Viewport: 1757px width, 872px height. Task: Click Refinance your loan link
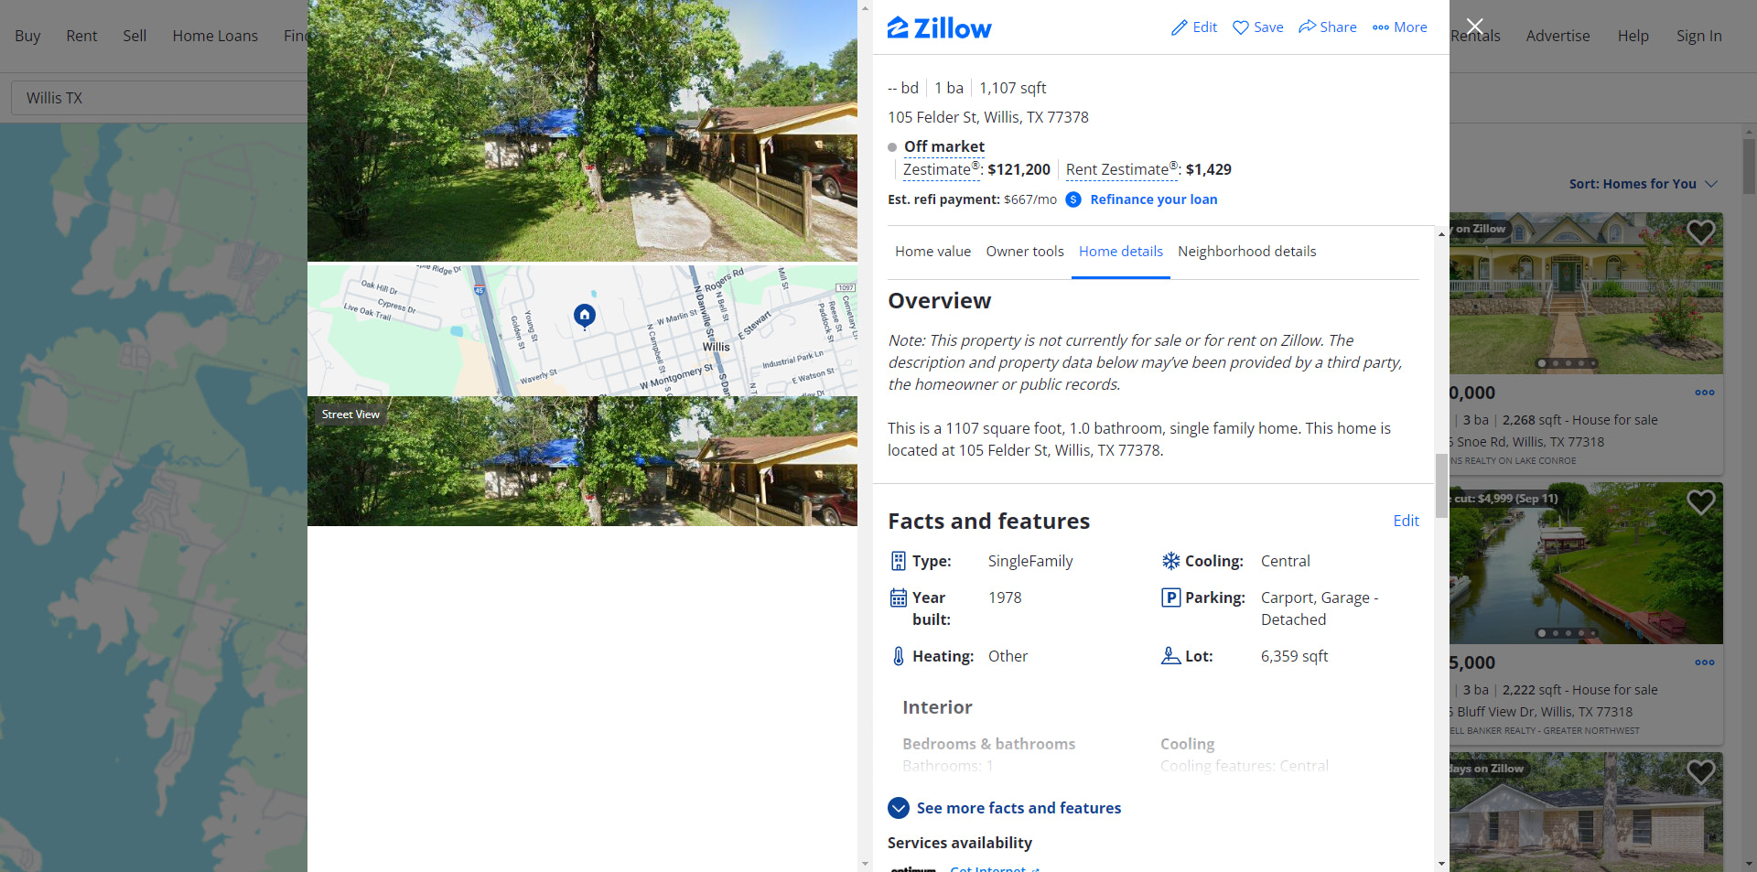[x=1153, y=199]
